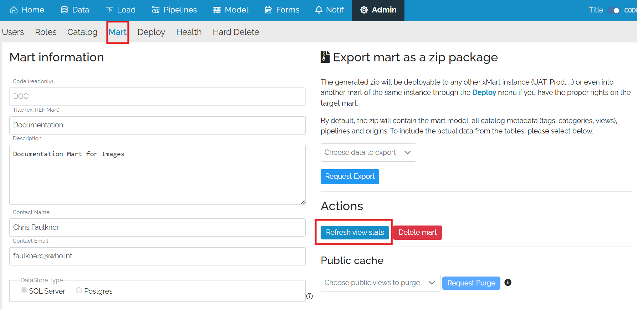
Task: Switch to the Catalog tab
Action: click(82, 32)
